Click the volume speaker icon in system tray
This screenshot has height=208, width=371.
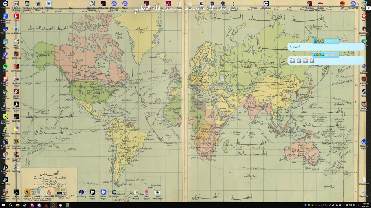(354, 205)
